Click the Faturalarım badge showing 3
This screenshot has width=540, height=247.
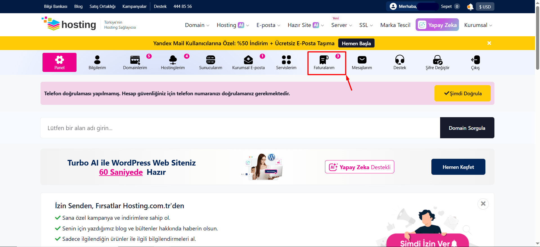[x=338, y=56]
